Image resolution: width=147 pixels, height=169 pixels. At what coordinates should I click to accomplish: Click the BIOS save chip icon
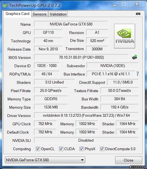click(135, 57)
